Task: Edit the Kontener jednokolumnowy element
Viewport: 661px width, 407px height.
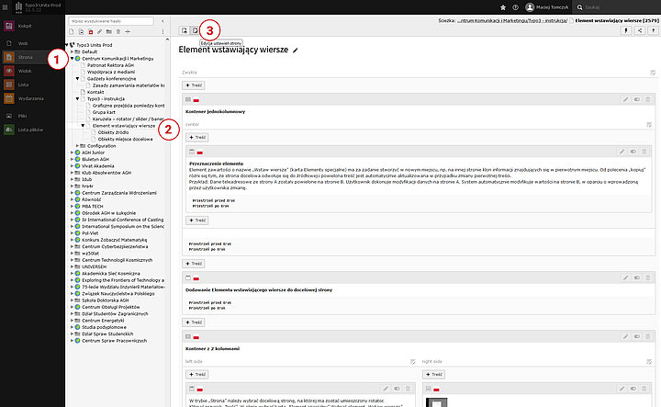Action: click(624, 99)
